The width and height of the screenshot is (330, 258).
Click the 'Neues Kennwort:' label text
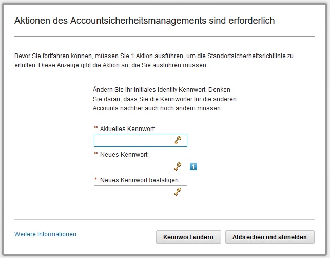pos(124,154)
